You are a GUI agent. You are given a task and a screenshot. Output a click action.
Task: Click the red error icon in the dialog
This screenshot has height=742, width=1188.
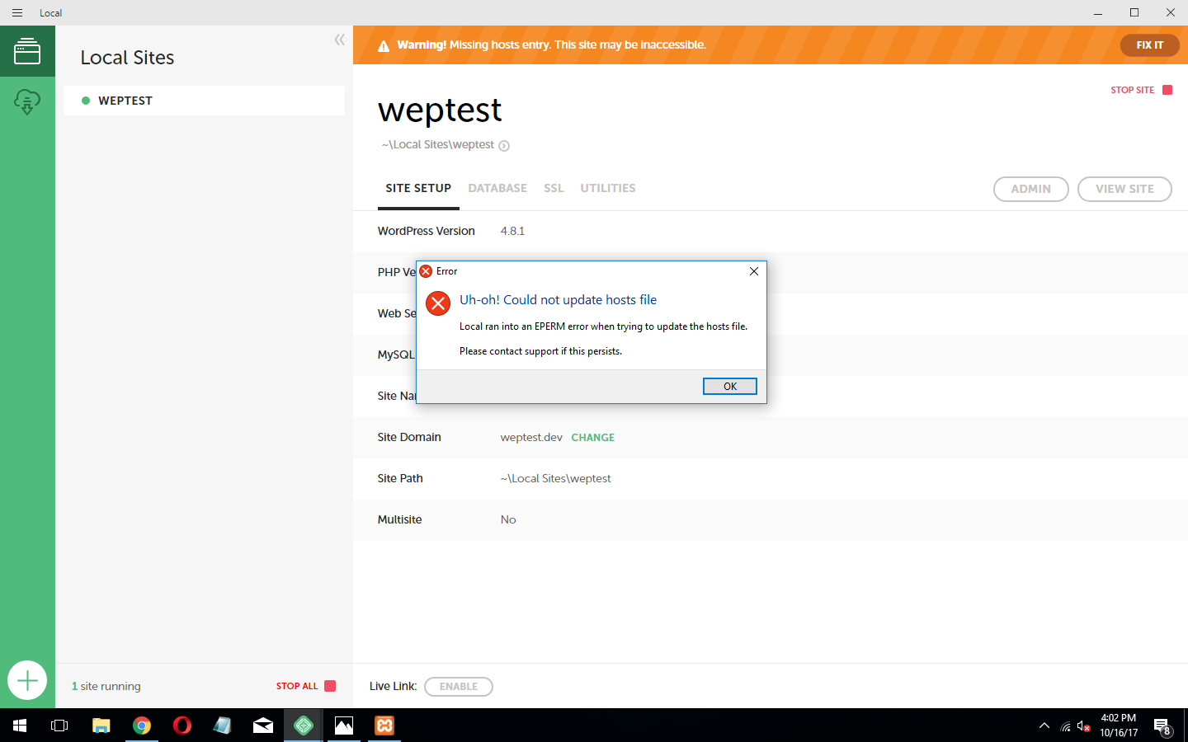click(x=438, y=303)
